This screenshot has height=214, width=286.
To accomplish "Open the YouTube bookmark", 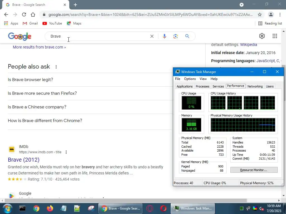I will (x=52, y=23).
